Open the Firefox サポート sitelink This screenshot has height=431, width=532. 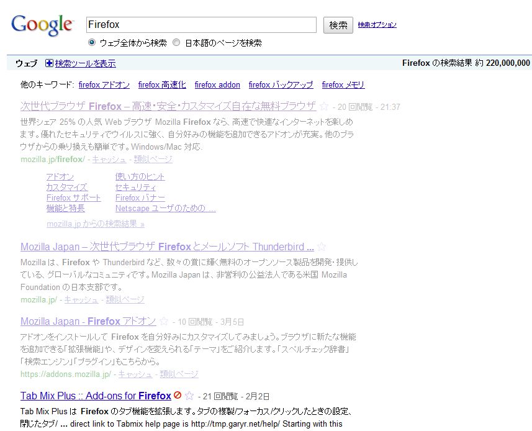coord(74,198)
